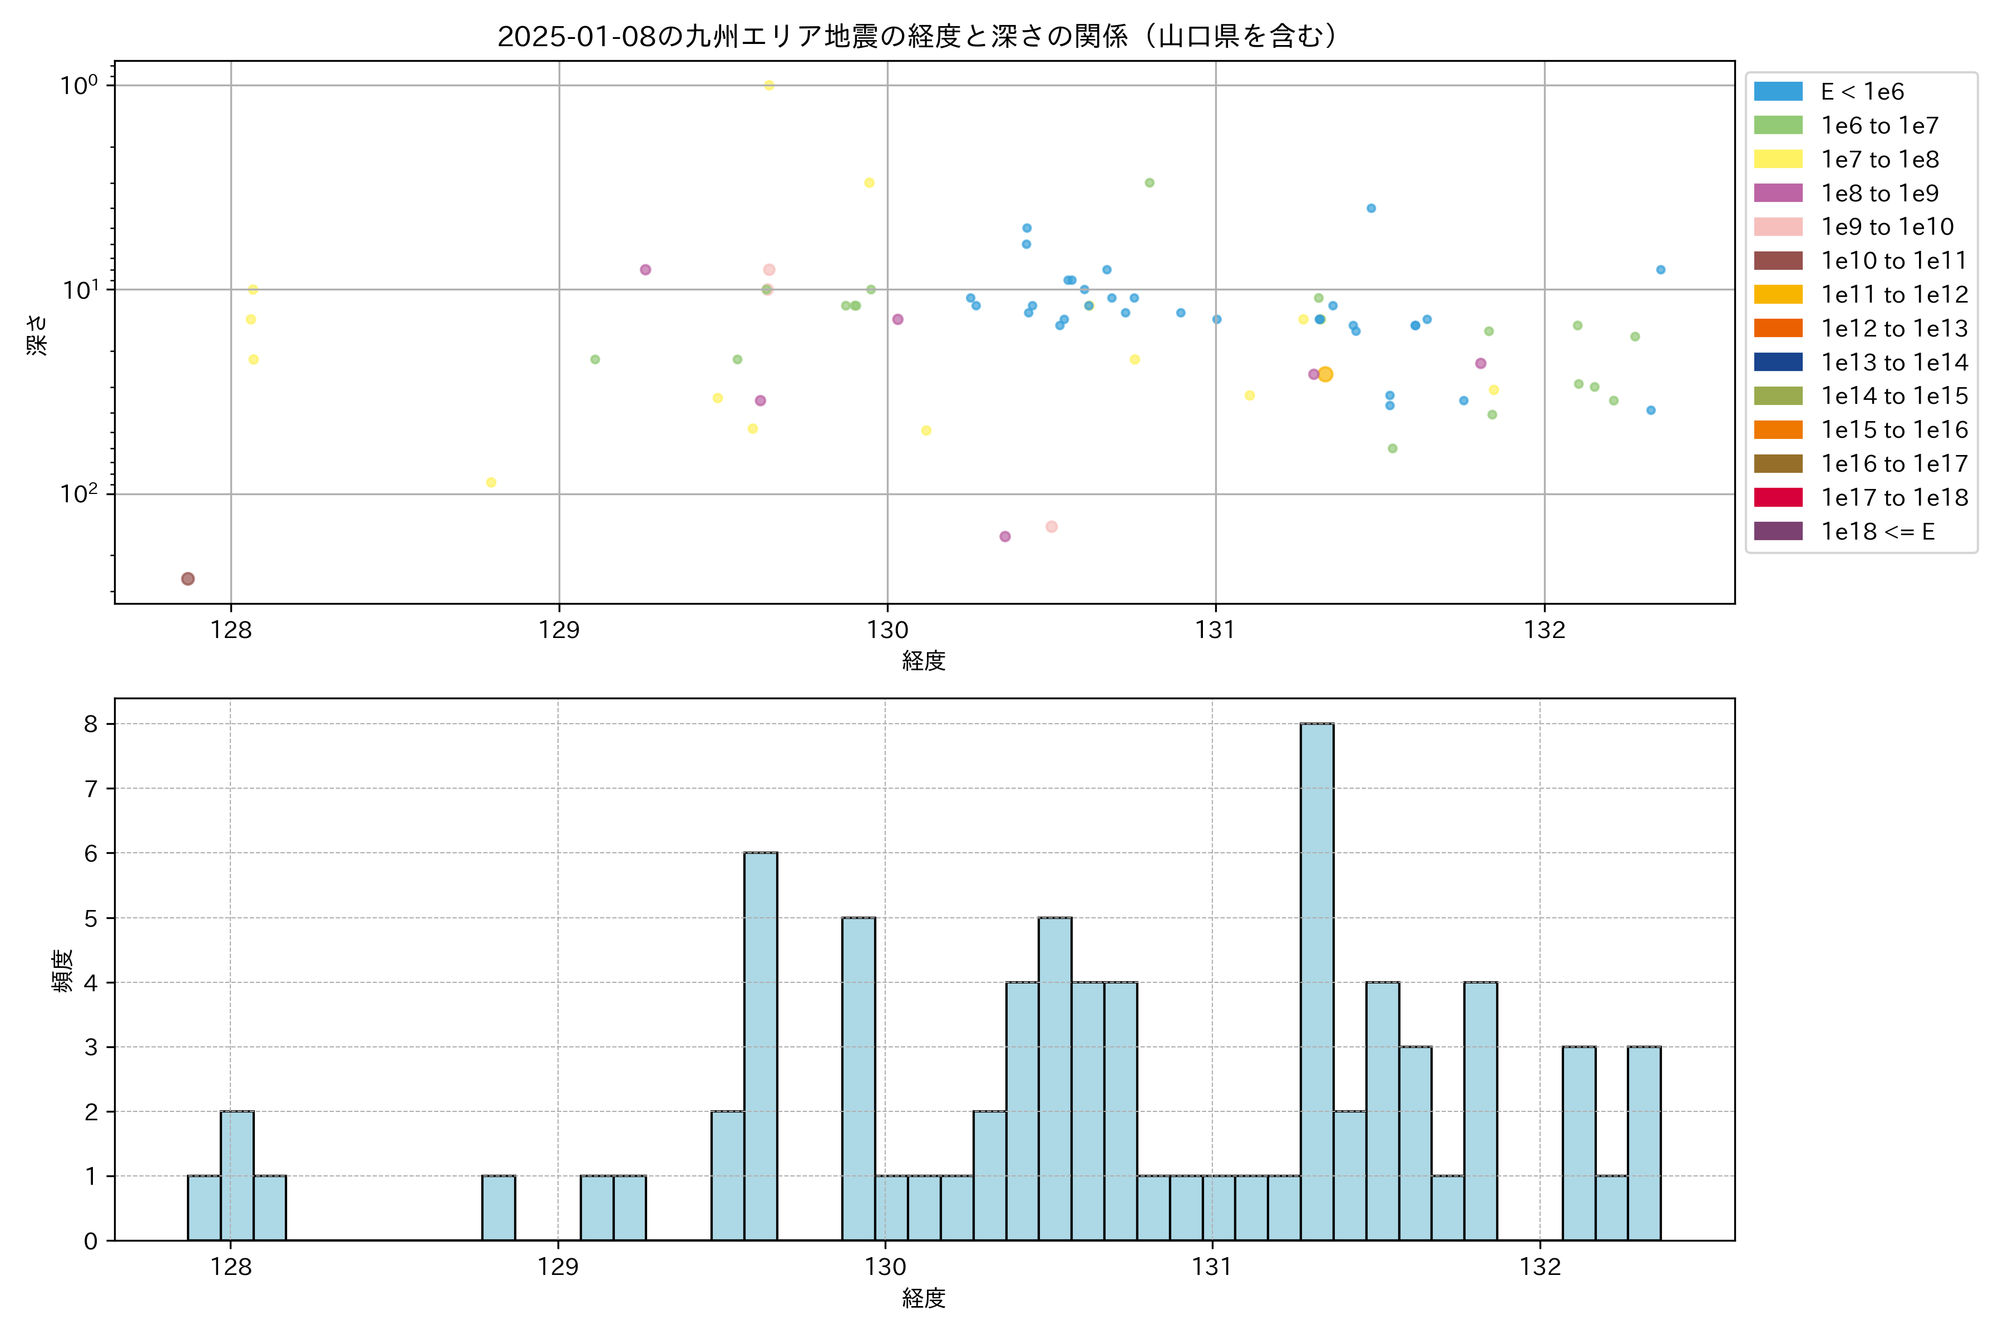The width and height of the screenshot is (2003, 1335).
Task: Click the green 1e6 to 1e7 legend swatch
Action: pyautogui.click(x=1777, y=125)
